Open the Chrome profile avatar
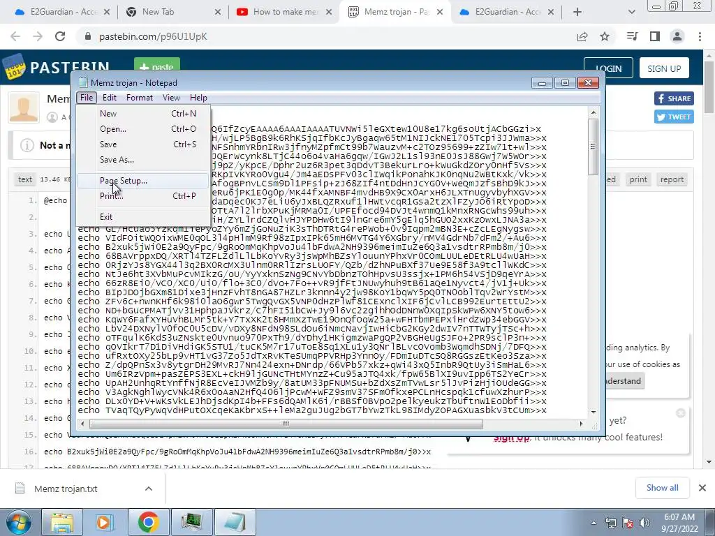Screen dimensions: 715x536 click(x=677, y=36)
